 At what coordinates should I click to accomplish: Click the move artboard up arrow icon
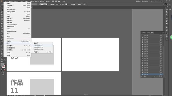155,76
